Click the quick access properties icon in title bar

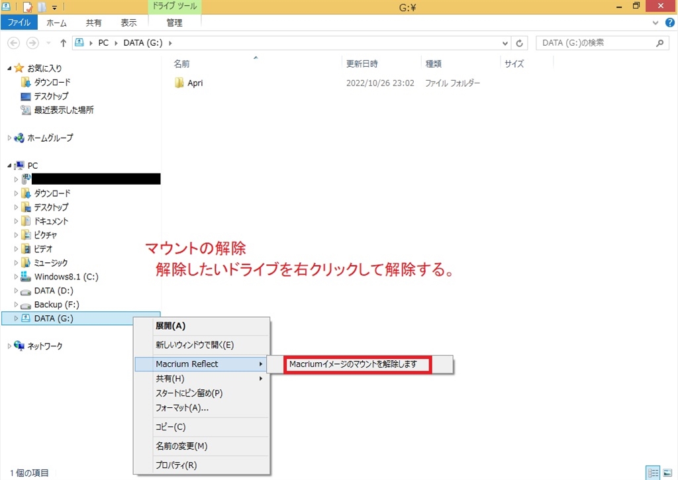click(x=28, y=7)
